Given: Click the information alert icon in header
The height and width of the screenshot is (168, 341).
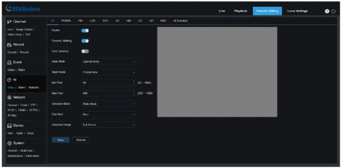Looking at the screenshot, I should [327, 12].
